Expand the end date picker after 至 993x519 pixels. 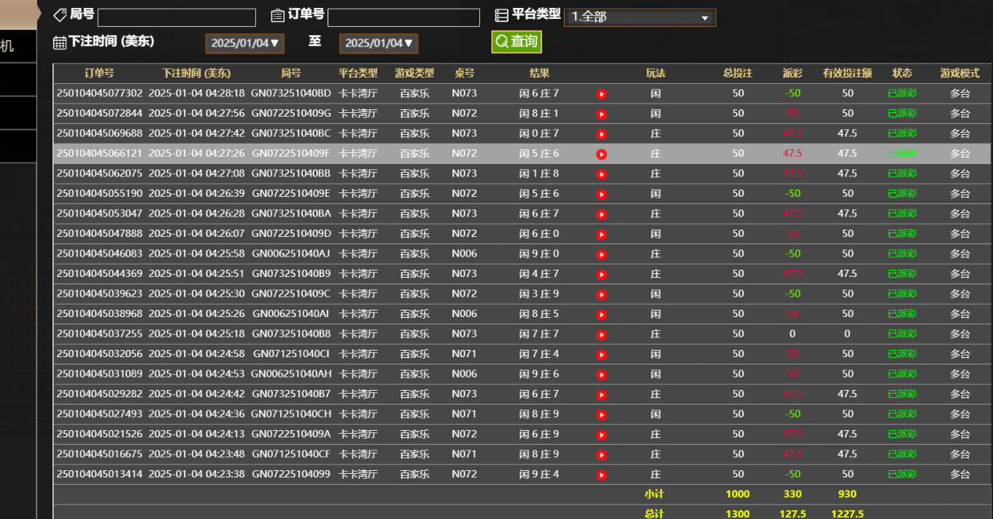coord(378,43)
